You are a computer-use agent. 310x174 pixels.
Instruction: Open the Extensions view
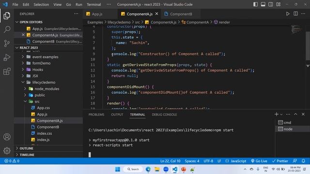pyautogui.click(x=7, y=72)
